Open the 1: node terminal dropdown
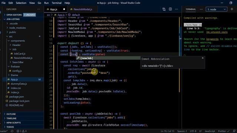Viewport: 237px width, 133px height. 216,9
